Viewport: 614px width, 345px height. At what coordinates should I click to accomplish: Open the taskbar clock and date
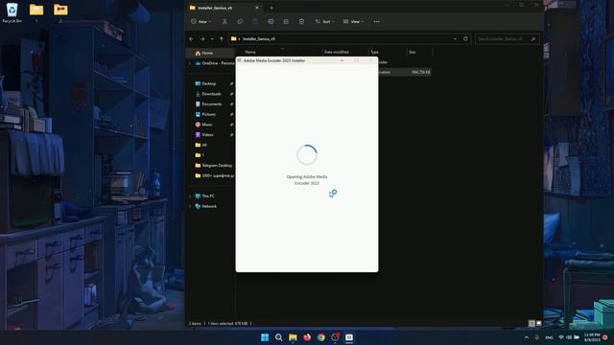pos(592,337)
